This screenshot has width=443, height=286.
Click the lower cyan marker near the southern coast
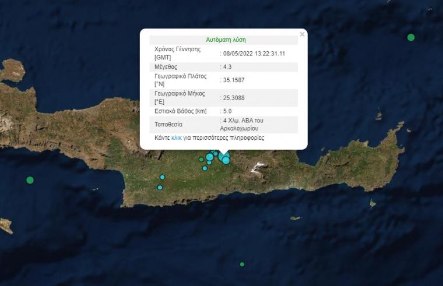tap(160, 188)
